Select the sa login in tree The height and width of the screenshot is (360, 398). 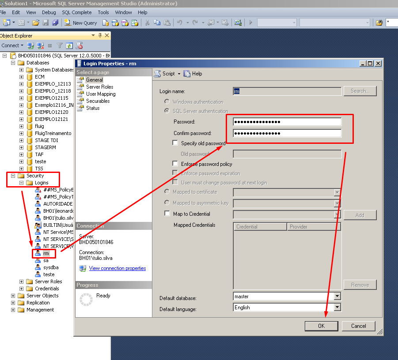[45, 260]
